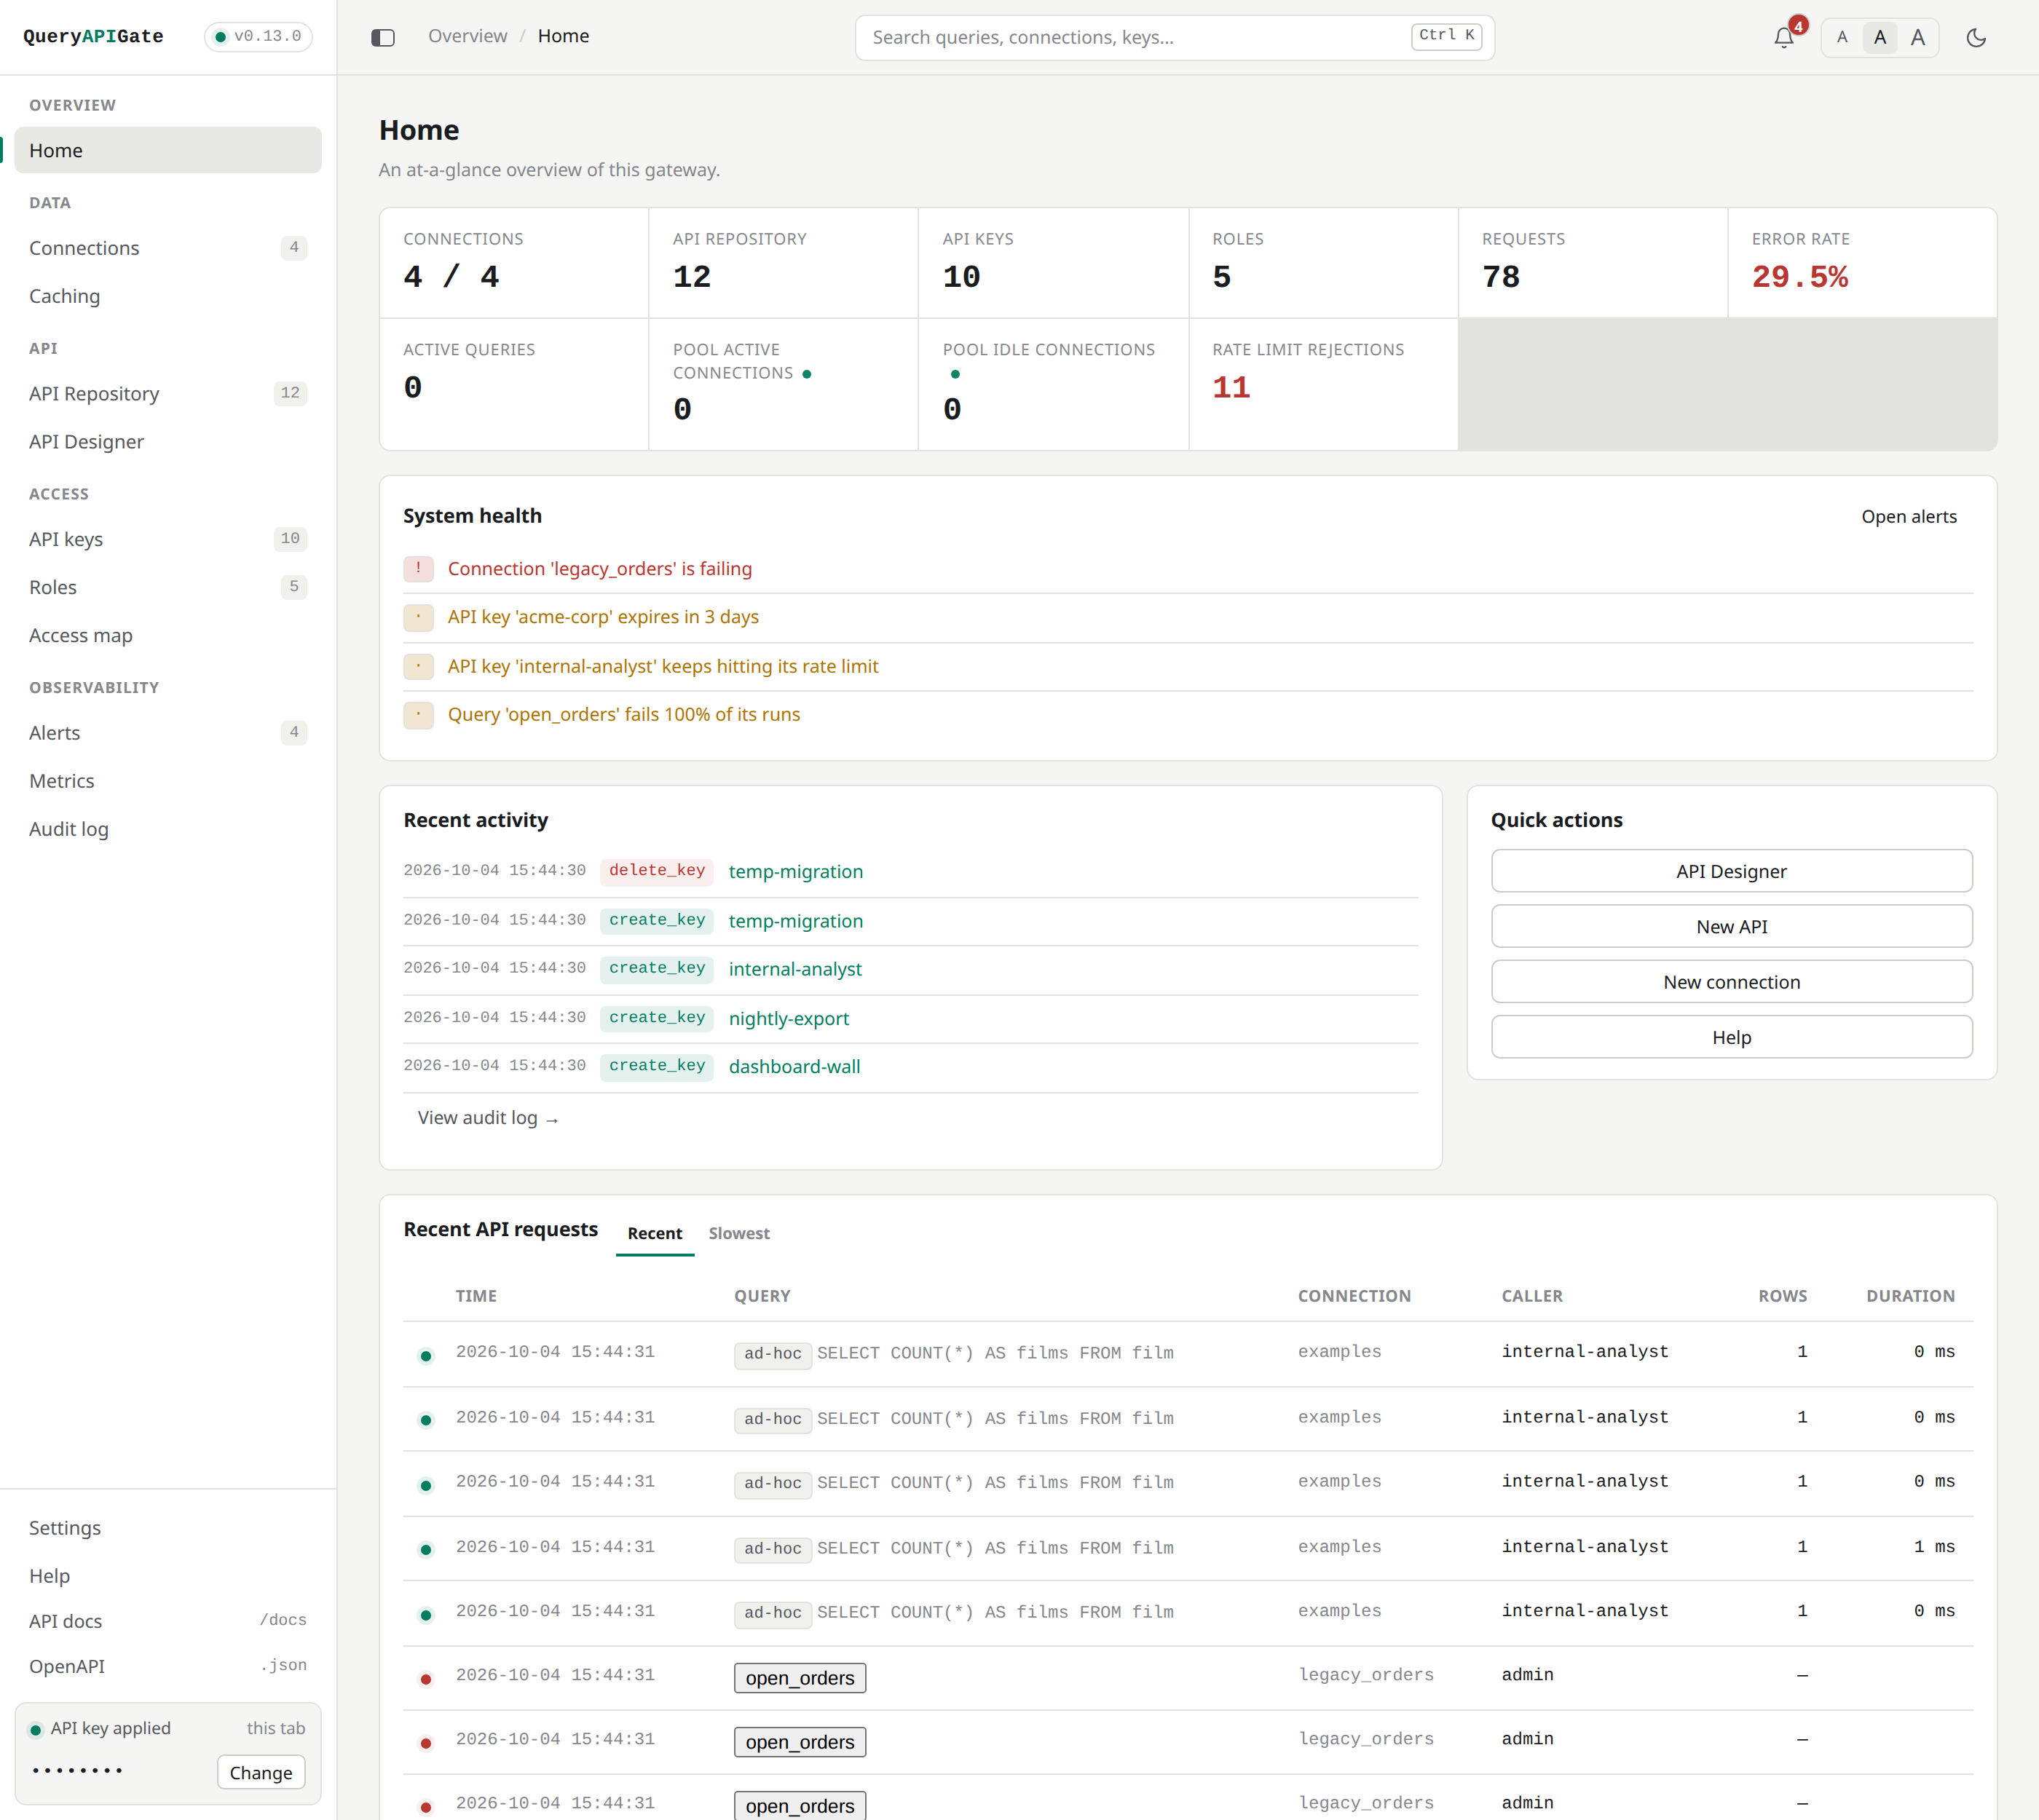Click the Open alerts link
2039x1820 pixels.
[x=1909, y=516]
